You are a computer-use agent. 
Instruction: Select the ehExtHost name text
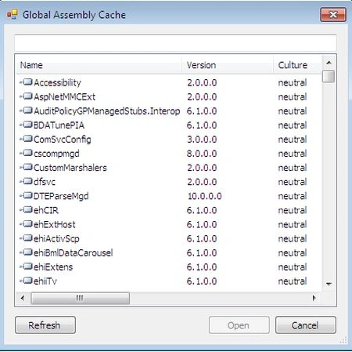[55, 224]
